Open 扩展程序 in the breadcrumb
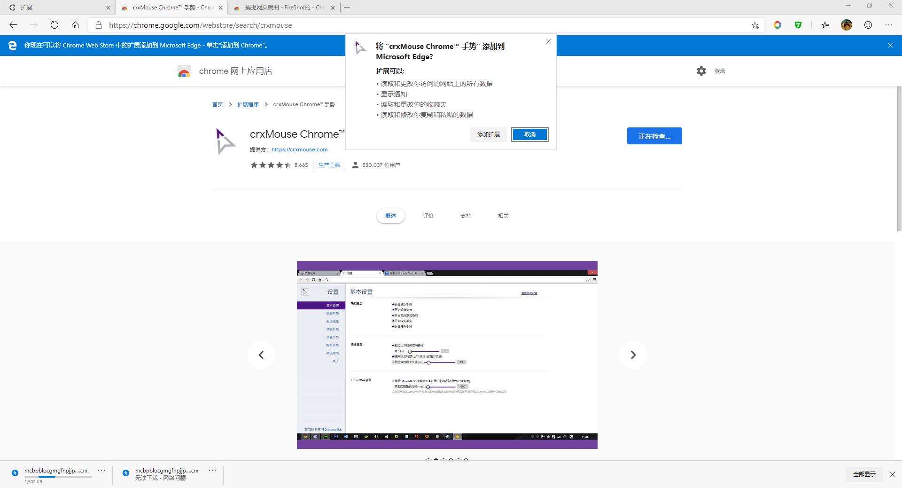902x488 pixels. point(248,104)
